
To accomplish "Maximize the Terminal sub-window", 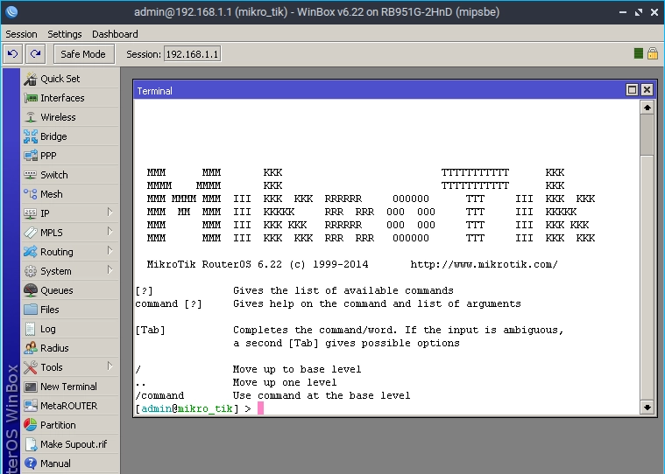I will coord(632,90).
